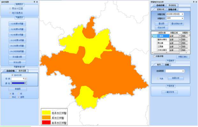Toggle the 透明 checkbox
The width and height of the screenshot is (198, 127).
[x=19, y=97]
